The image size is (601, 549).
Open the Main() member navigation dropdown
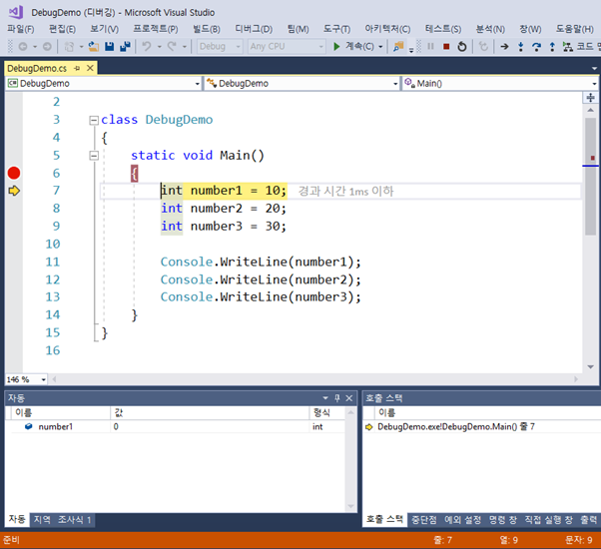pos(499,84)
